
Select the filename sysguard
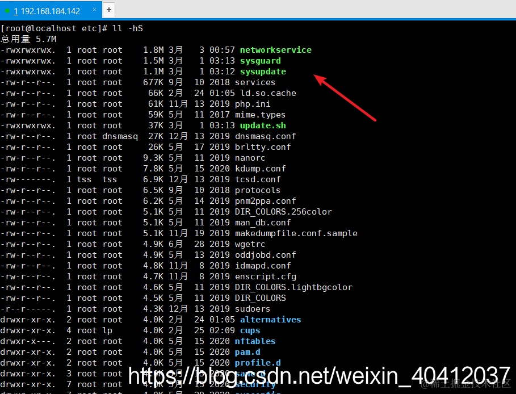[x=261, y=61]
